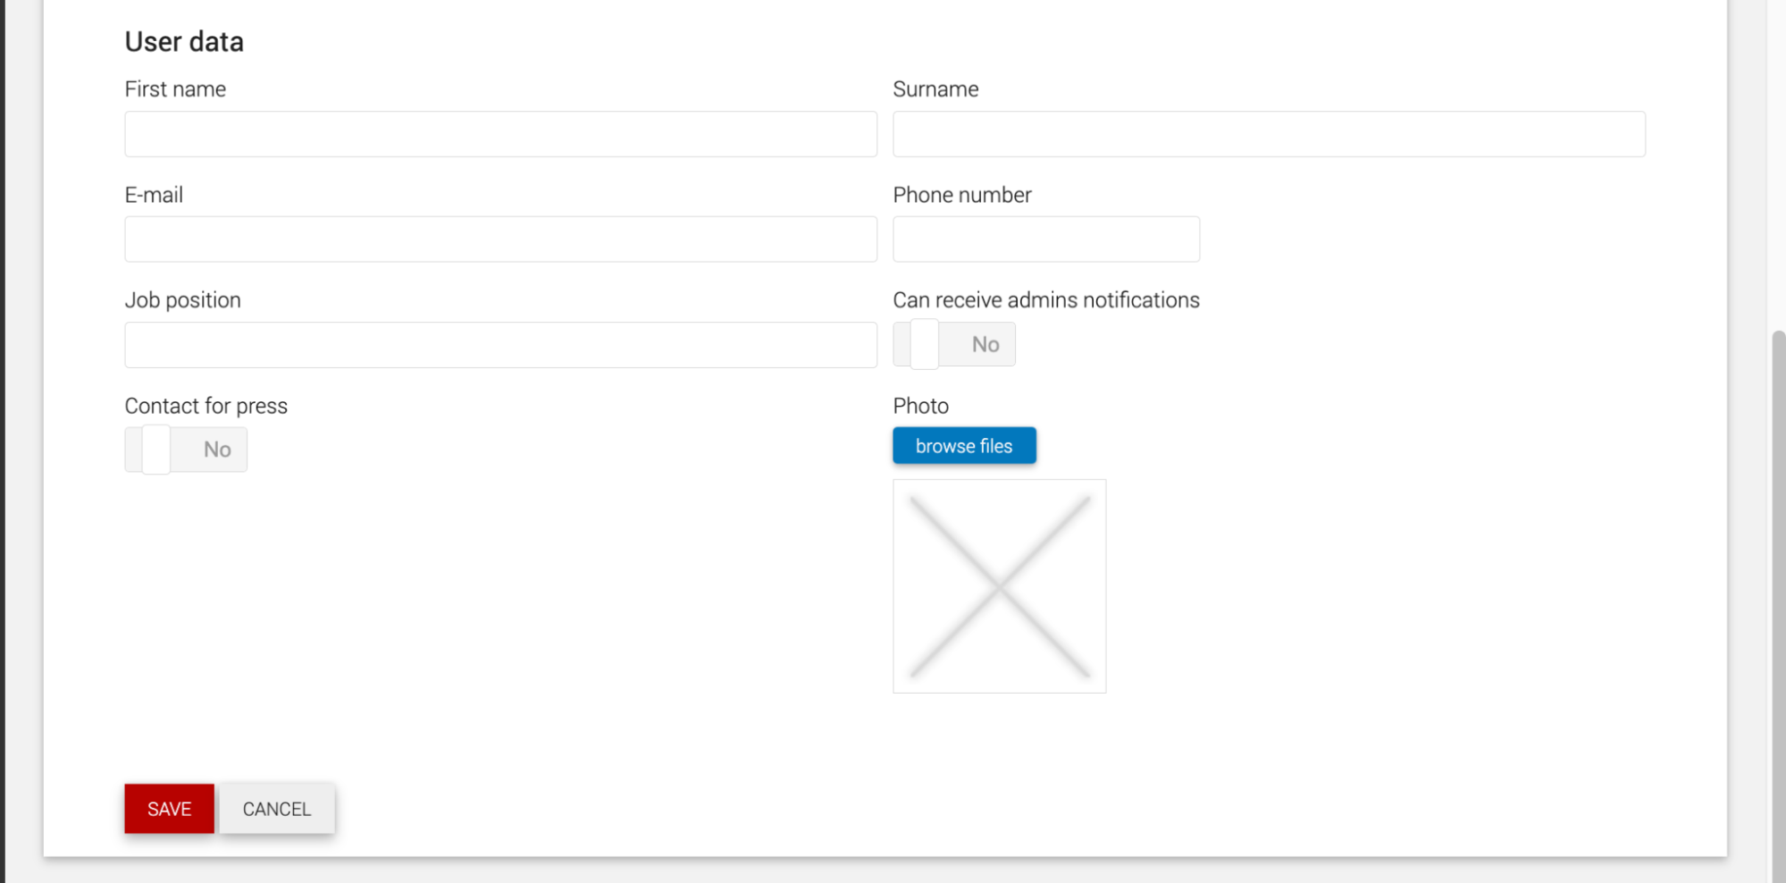Viewport: 1786px width, 883px height.
Task: Cancel editing the user data
Action: pyautogui.click(x=277, y=809)
